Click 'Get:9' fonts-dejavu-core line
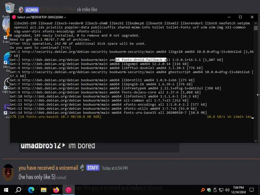Image resolution: width=260 pixels, height=195 pixels. tap(105, 92)
